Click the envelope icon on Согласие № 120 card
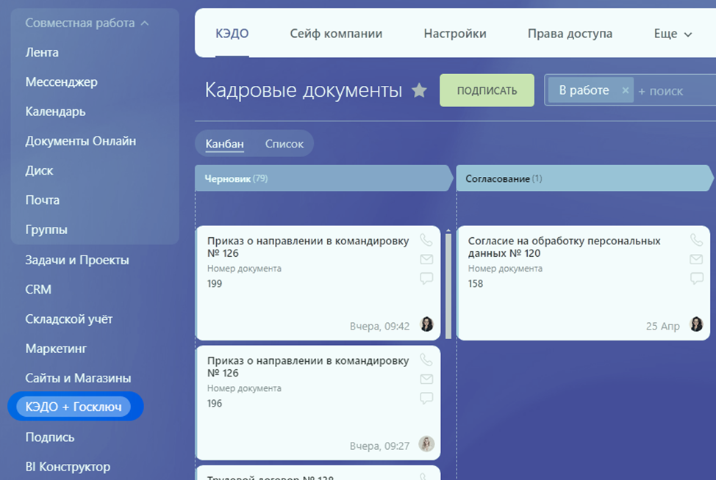Screen dimensions: 716x480 (697, 258)
